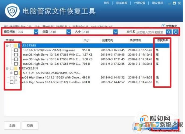
Task: Sort by the 大小 column header
Action: [x=86, y=40]
